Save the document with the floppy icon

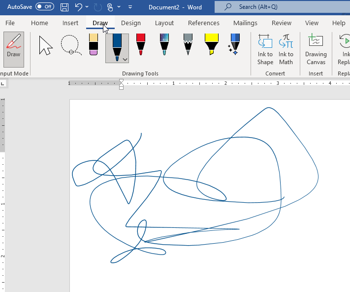(64, 7)
